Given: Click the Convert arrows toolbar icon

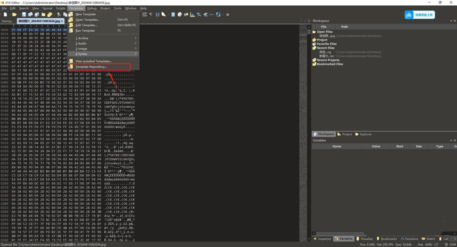Looking at the screenshot, I should 186,14.
